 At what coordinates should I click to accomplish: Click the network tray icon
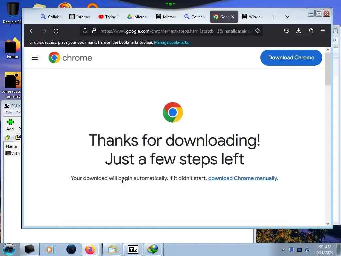pos(299,250)
